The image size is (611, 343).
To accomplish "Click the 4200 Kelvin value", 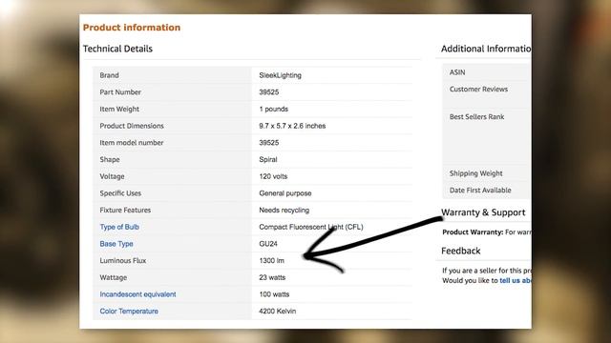I will (x=278, y=312).
